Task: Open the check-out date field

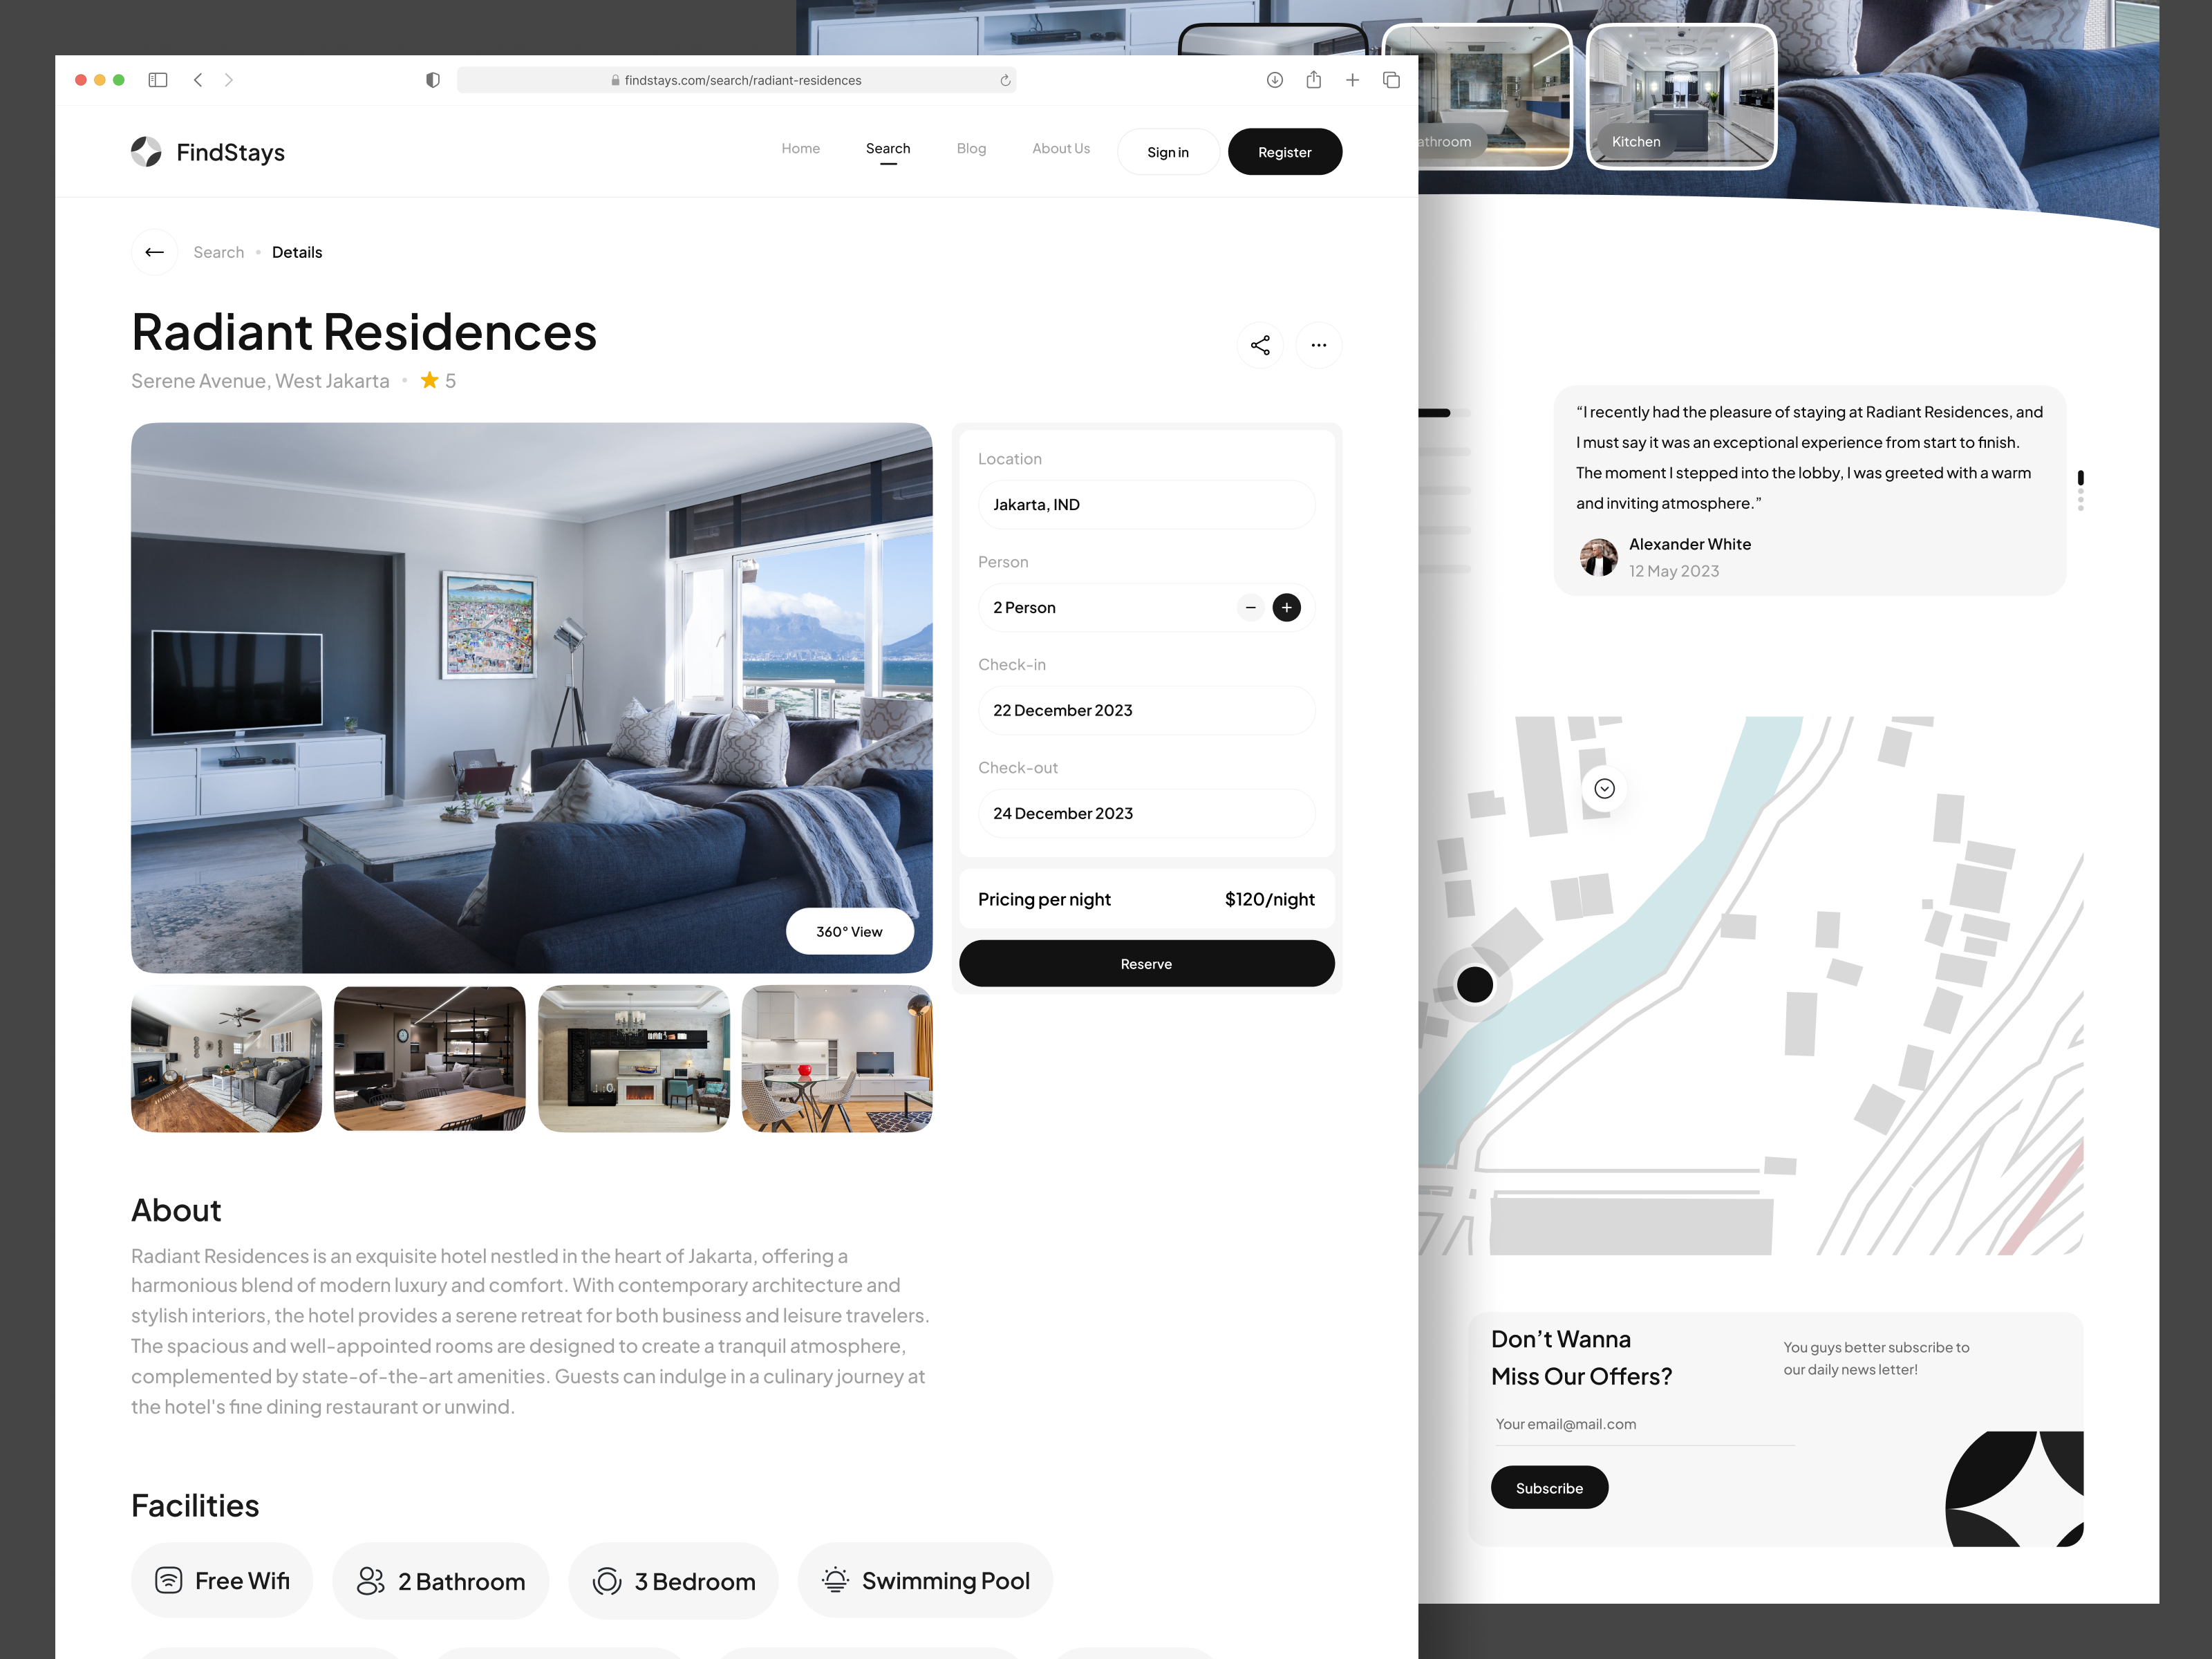Action: pyautogui.click(x=1146, y=813)
